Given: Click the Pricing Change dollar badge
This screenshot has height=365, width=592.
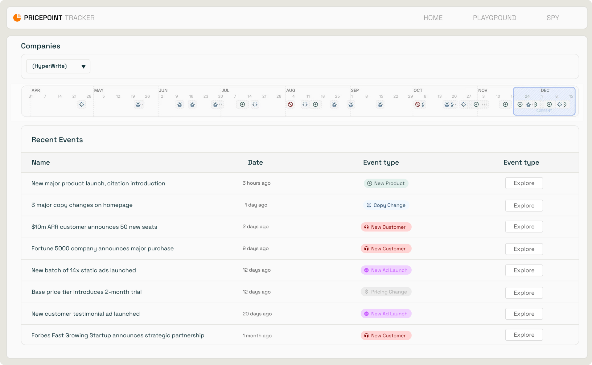Looking at the screenshot, I should point(386,292).
